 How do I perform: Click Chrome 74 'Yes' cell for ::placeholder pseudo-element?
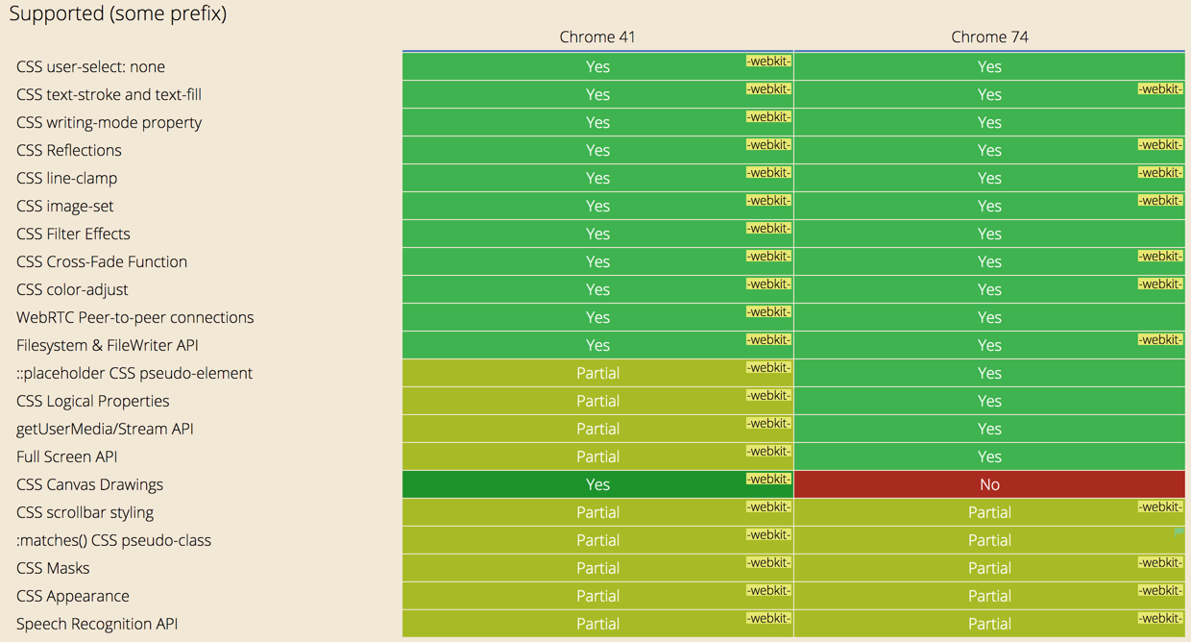989,373
